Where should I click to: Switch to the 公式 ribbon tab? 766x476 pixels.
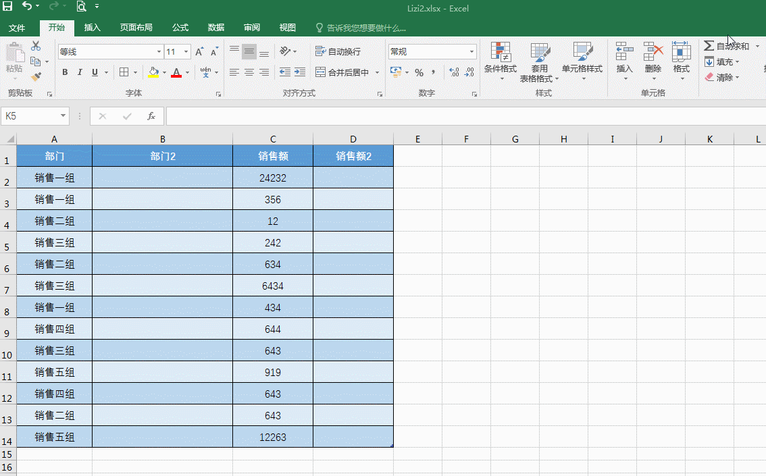tap(180, 27)
